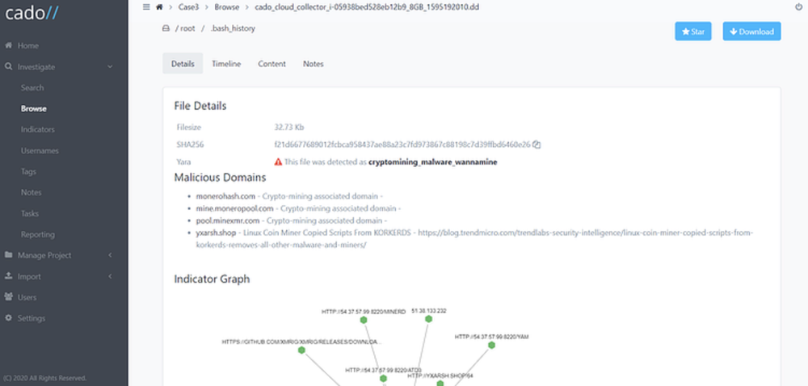Open Browse in the sidebar
Screen dimensions: 808x386
click(x=33, y=108)
